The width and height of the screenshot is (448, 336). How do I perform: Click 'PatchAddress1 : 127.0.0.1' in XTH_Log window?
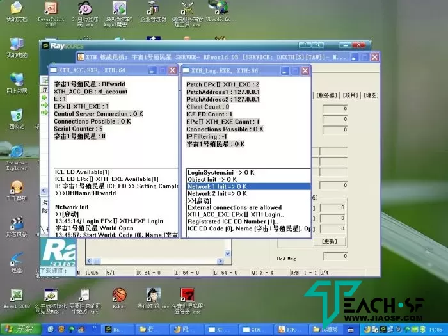click(x=223, y=92)
